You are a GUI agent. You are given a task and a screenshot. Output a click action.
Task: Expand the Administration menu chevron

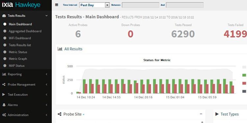pyautogui.click(x=46, y=115)
